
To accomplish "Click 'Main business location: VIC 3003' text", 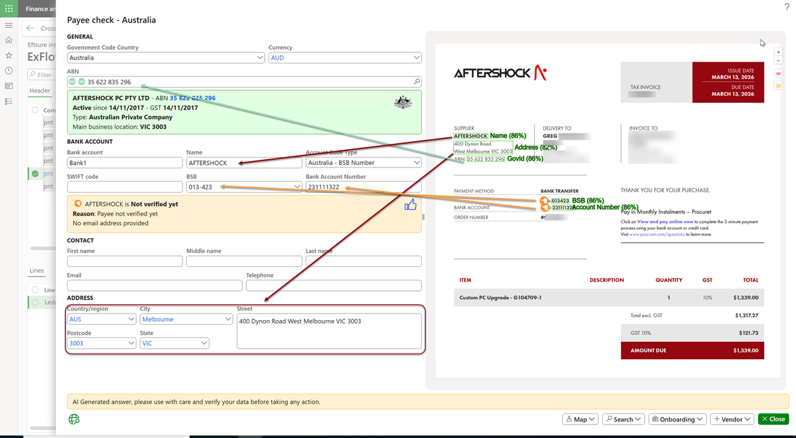I will coord(119,127).
